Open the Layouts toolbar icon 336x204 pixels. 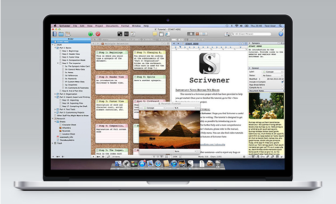click(68, 34)
